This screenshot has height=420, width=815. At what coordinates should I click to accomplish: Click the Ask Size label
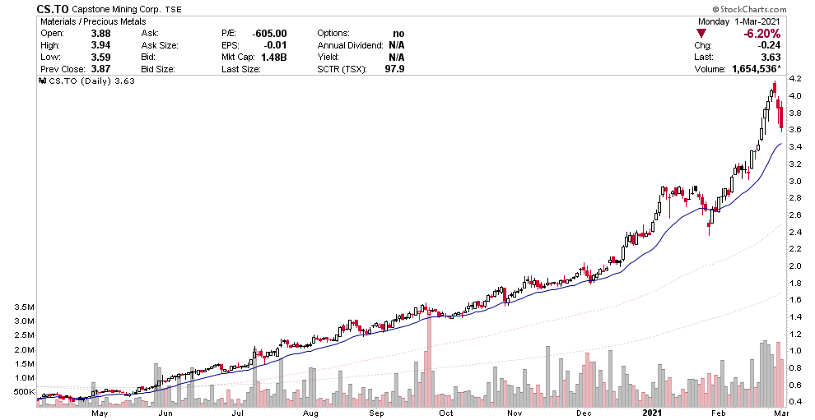[160, 45]
